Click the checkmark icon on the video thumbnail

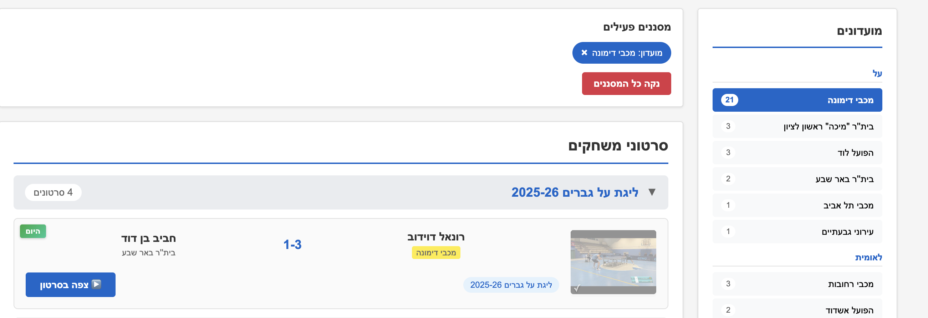578,287
